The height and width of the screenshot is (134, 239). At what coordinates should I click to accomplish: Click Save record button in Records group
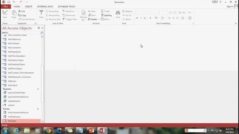[92, 15]
